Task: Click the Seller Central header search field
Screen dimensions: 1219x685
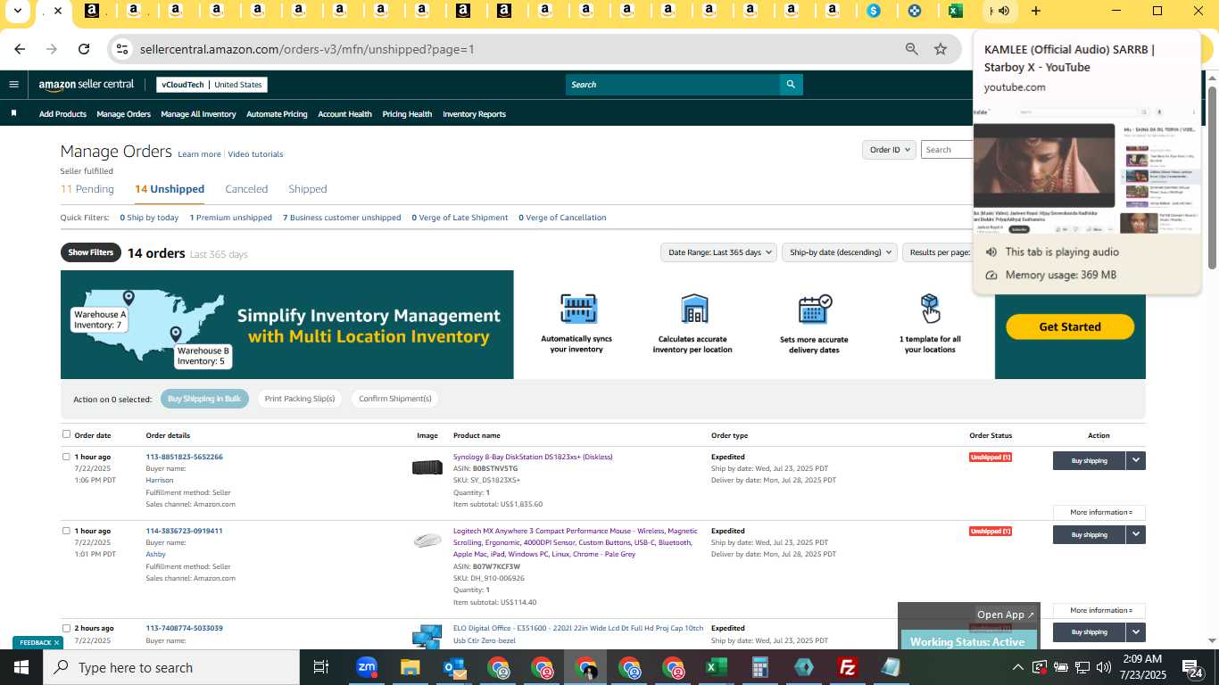Action: point(672,85)
